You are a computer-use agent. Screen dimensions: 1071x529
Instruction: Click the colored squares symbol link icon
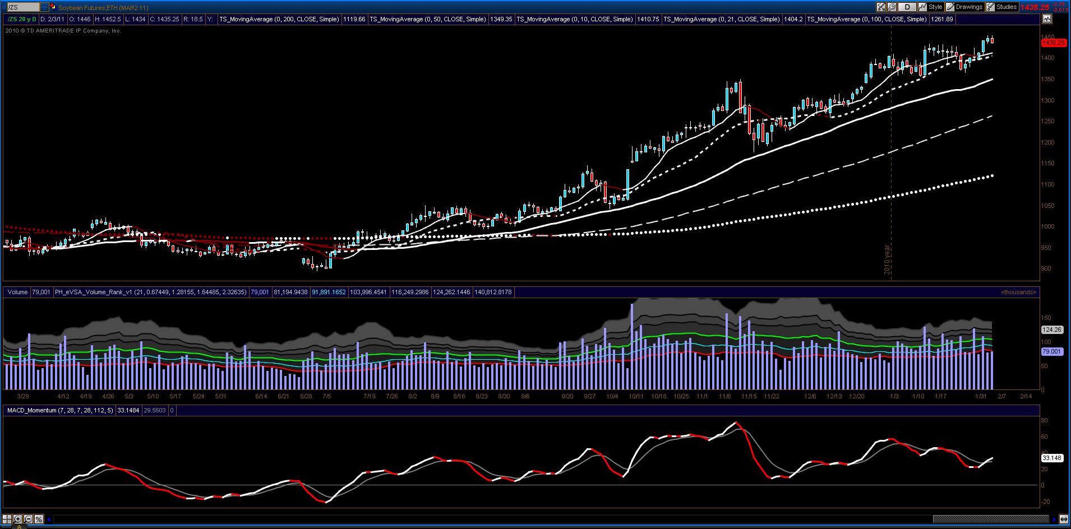[x=53, y=7]
